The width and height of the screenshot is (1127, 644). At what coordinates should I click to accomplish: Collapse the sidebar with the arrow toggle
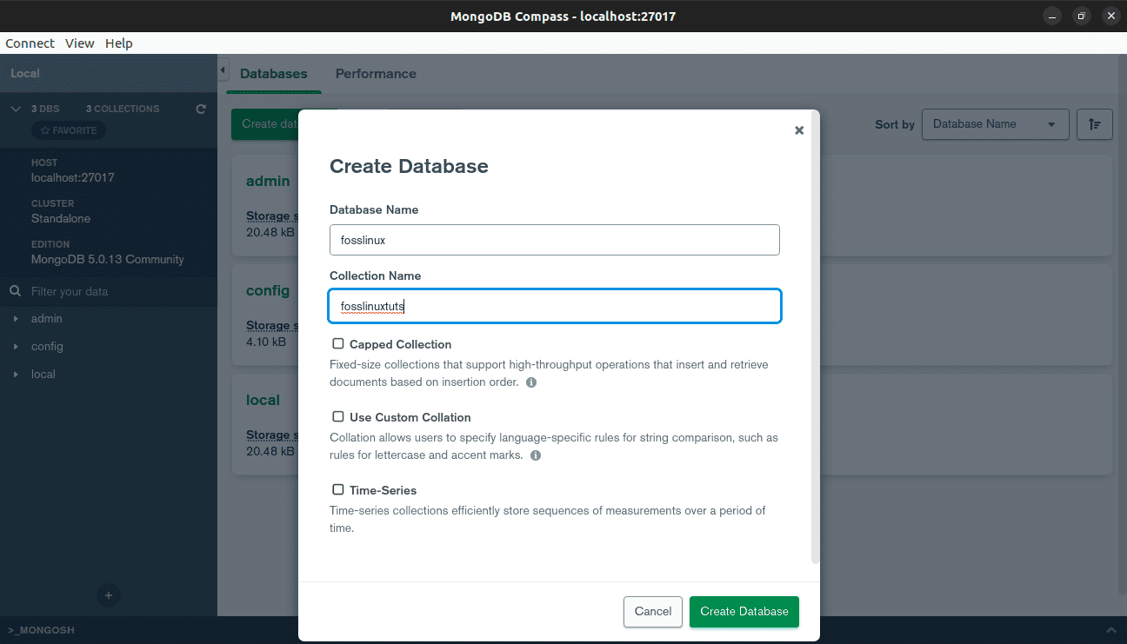(223, 69)
